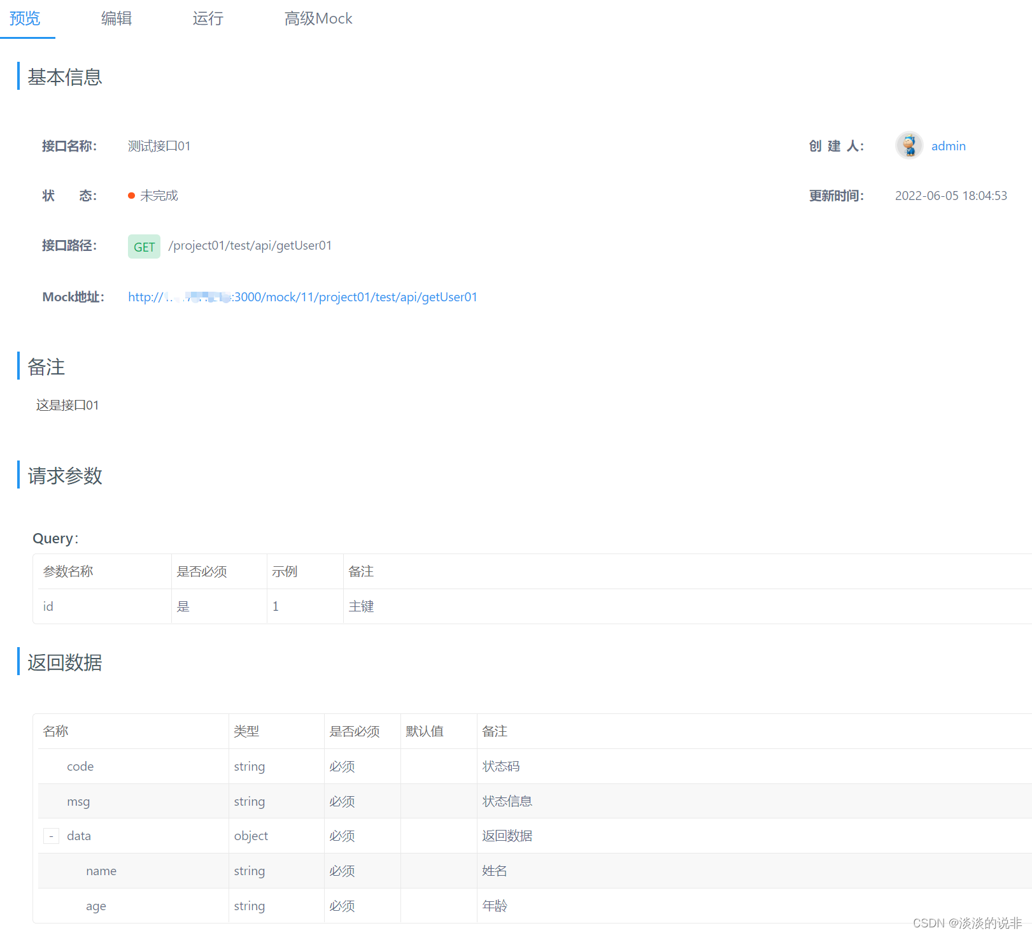Click the active 预览 tab
Viewport: 1032px width, 935px height.
(x=25, y=18)
